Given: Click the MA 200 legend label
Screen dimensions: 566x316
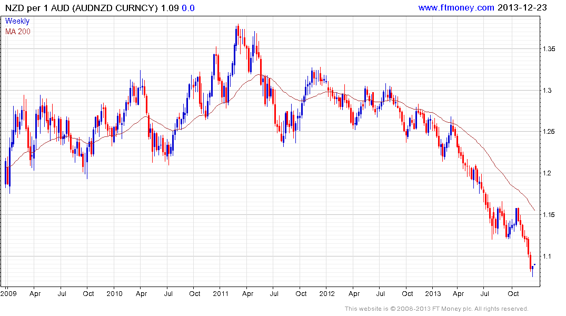Looking at the screenshot, I should (18, 32).
